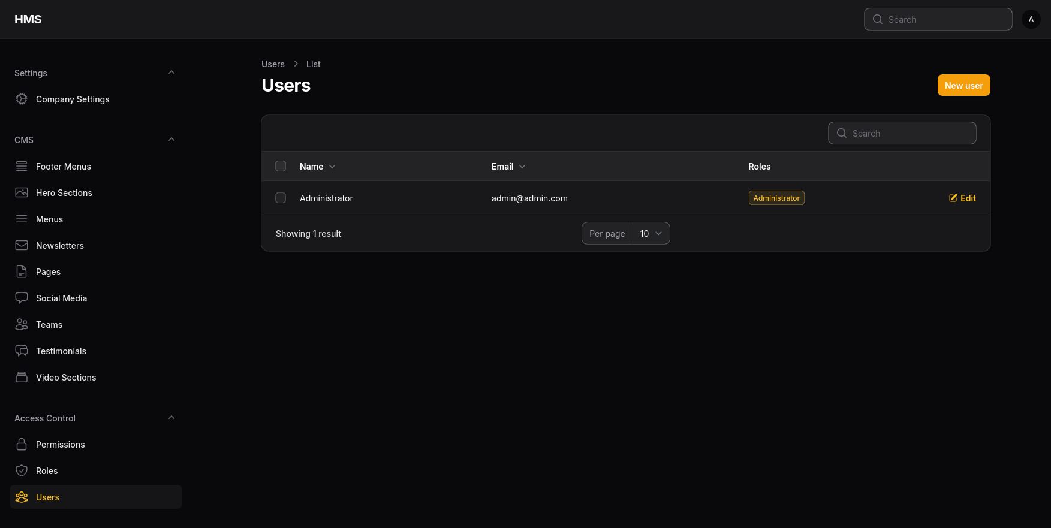The height and width of the screenshot is (528, 1051).
Task: Click the Newsletters envelope icon
Action: tap(22, 245)
